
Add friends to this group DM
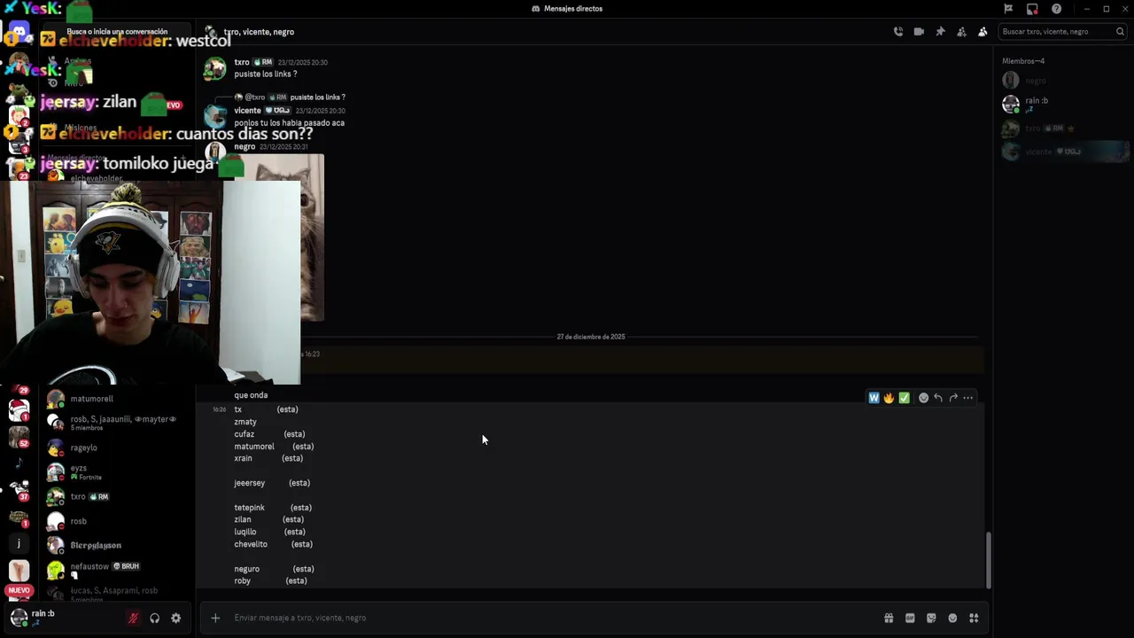(x=961, y=32)
